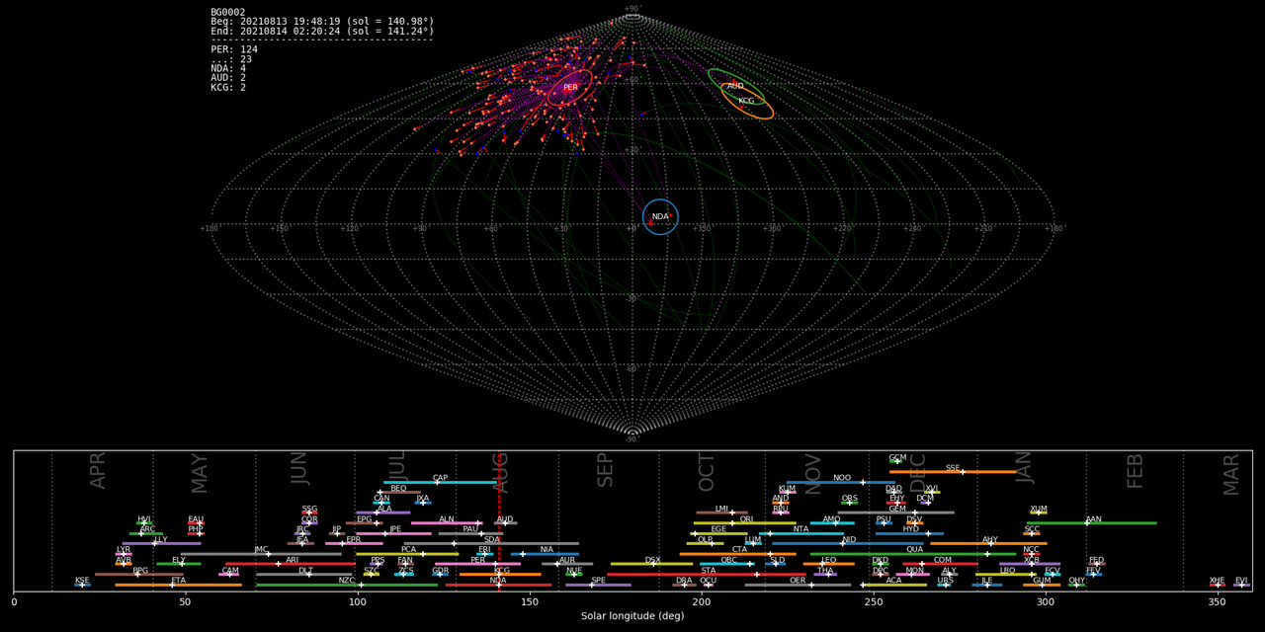This screenshot has height=632, width=1265.
Task: Click the red ARI shower bar
Action: pyautogui.click(x=290, y=564)
